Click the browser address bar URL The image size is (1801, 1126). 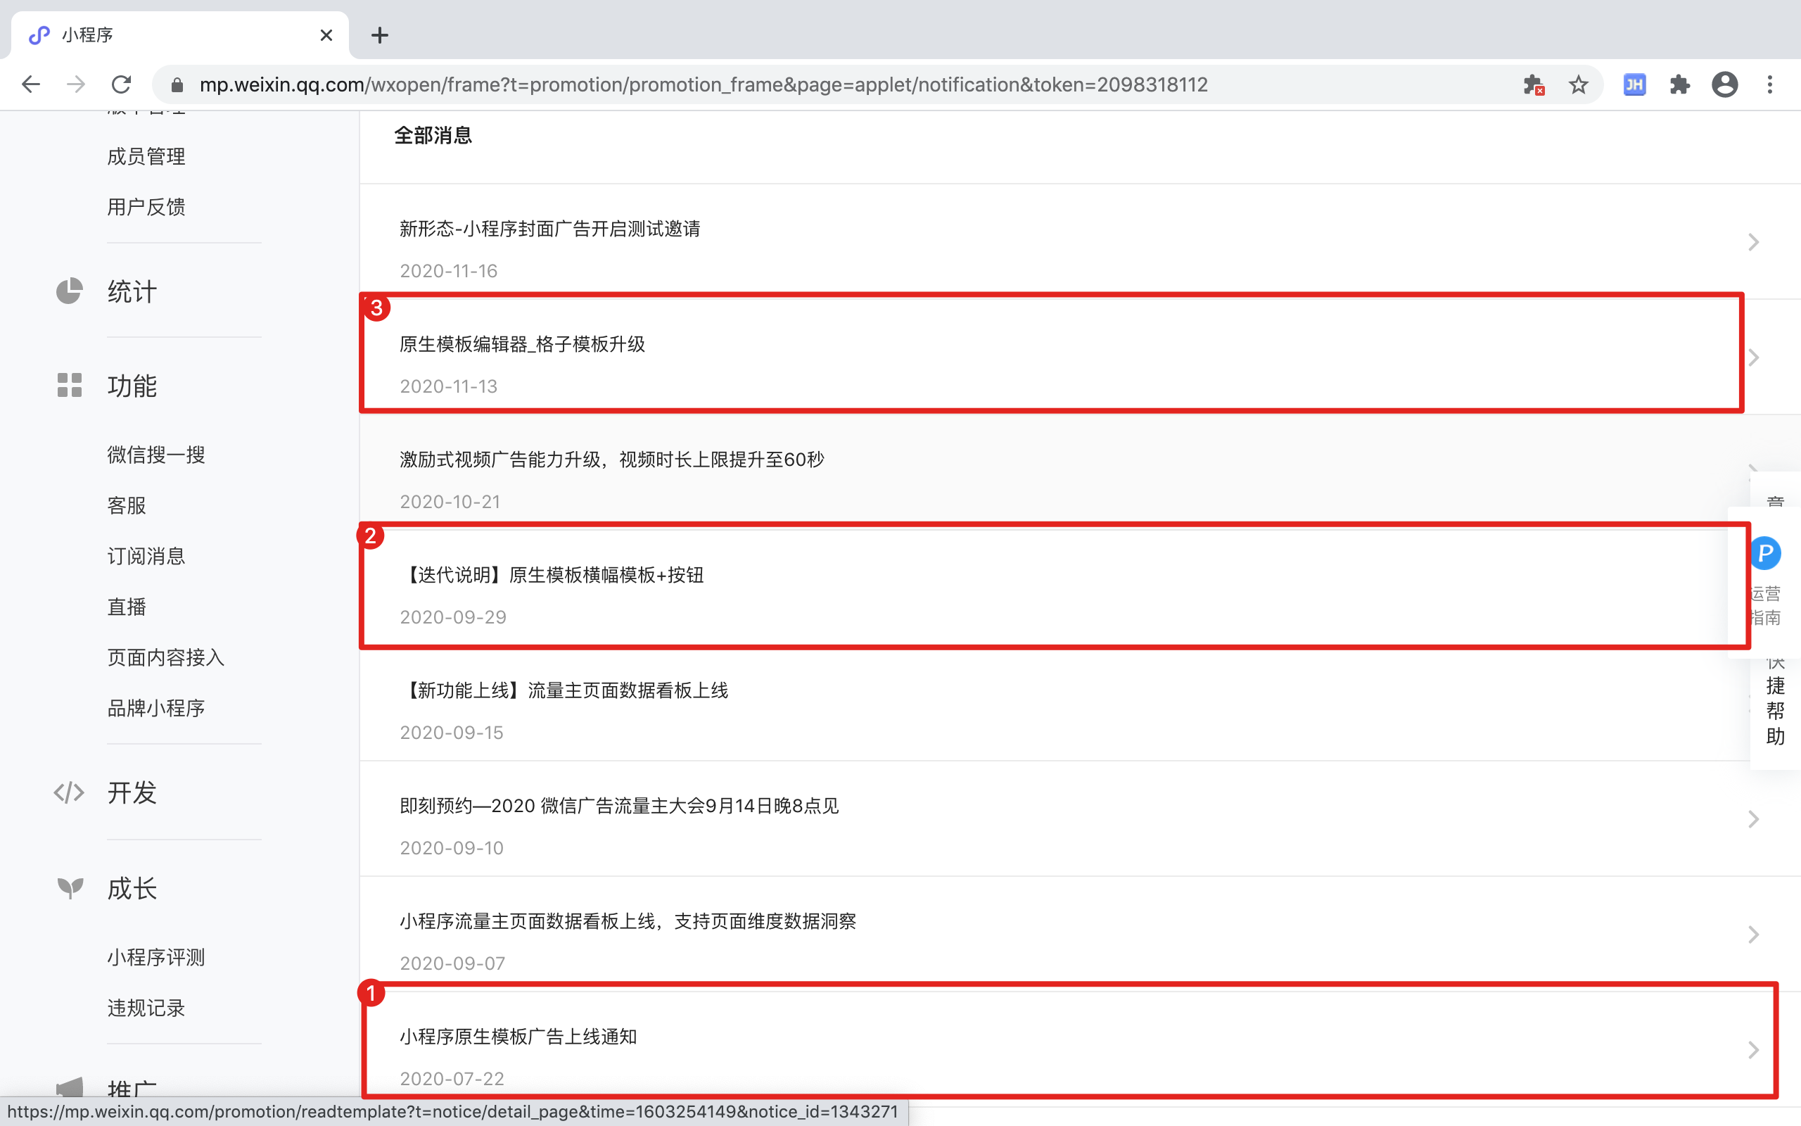(x=703, y=85)
